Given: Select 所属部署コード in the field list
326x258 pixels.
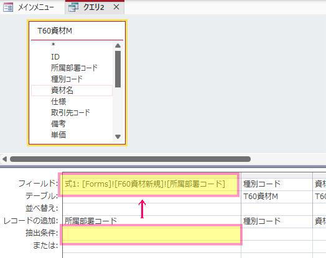Looking at the screenshot, I should 74,68.
